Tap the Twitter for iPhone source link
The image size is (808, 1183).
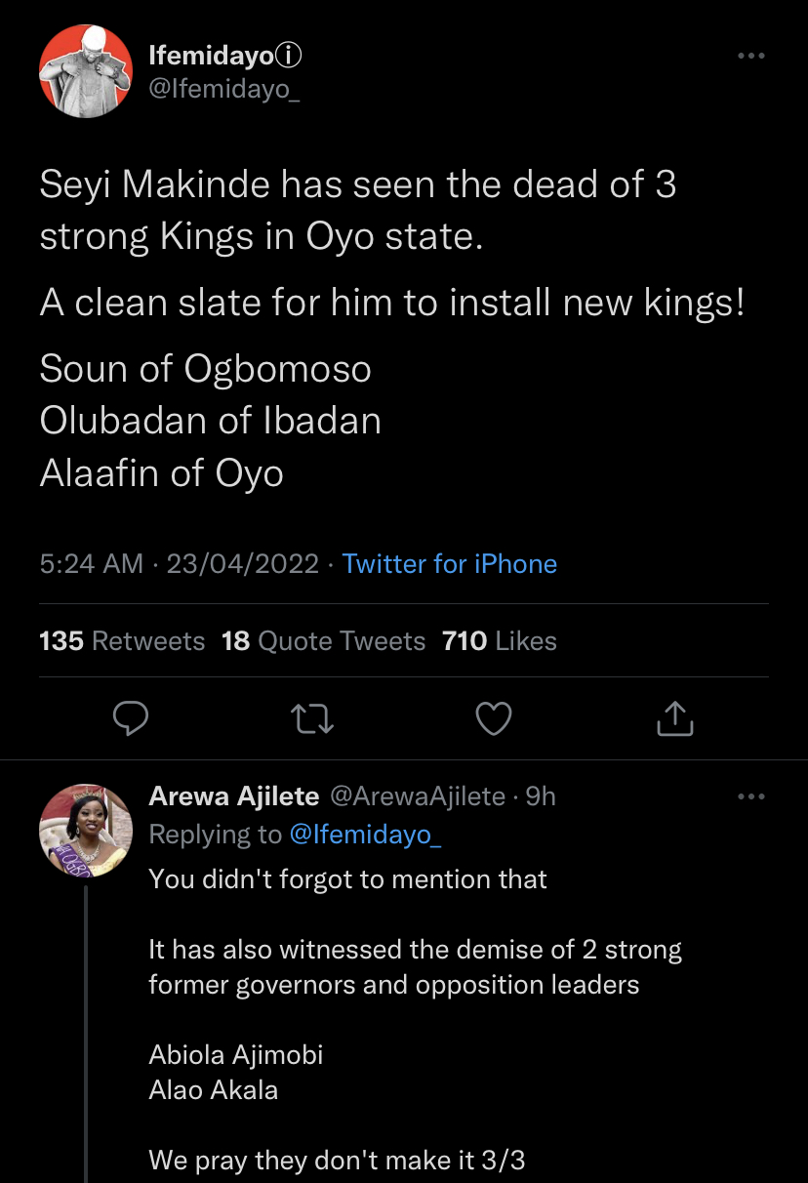pyautogui.click(x=450, y=563)
